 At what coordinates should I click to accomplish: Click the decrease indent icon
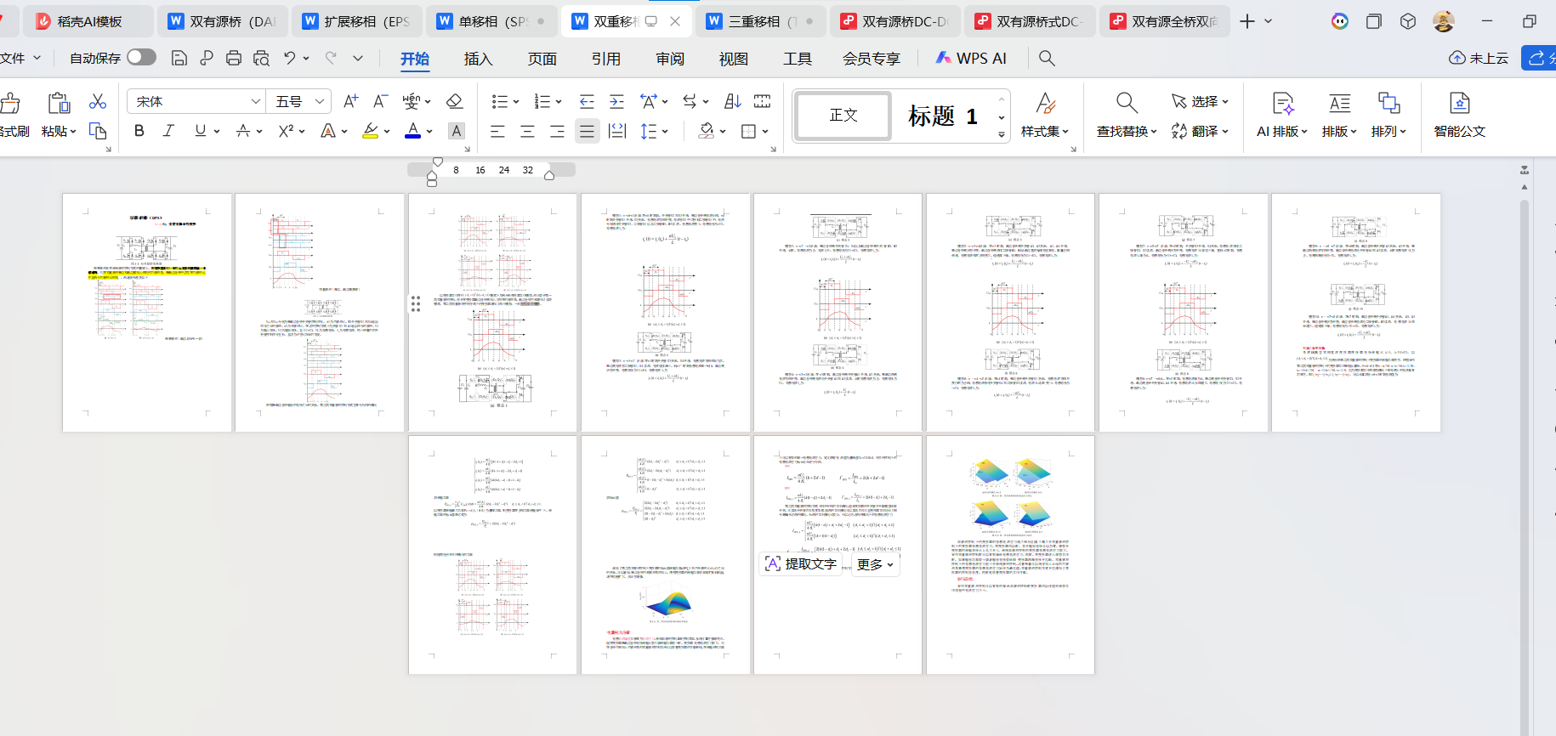coord(587,102)
